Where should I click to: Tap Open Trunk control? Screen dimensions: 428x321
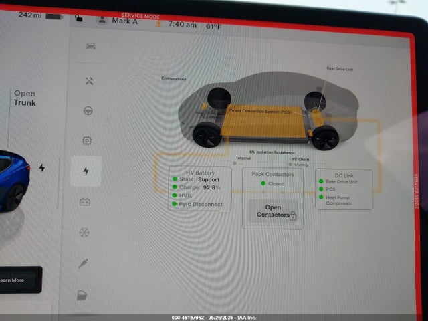pyautogui.click(x=25, y=98)
